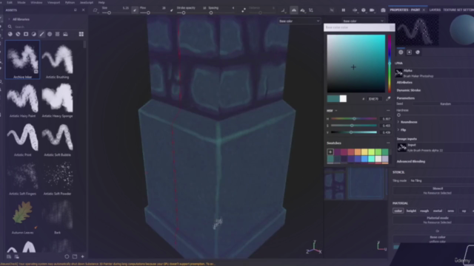Toggle the metal material channel
The width and height of the screenshot is (474, 266).
pyautogui.click(x=438, y=211)
